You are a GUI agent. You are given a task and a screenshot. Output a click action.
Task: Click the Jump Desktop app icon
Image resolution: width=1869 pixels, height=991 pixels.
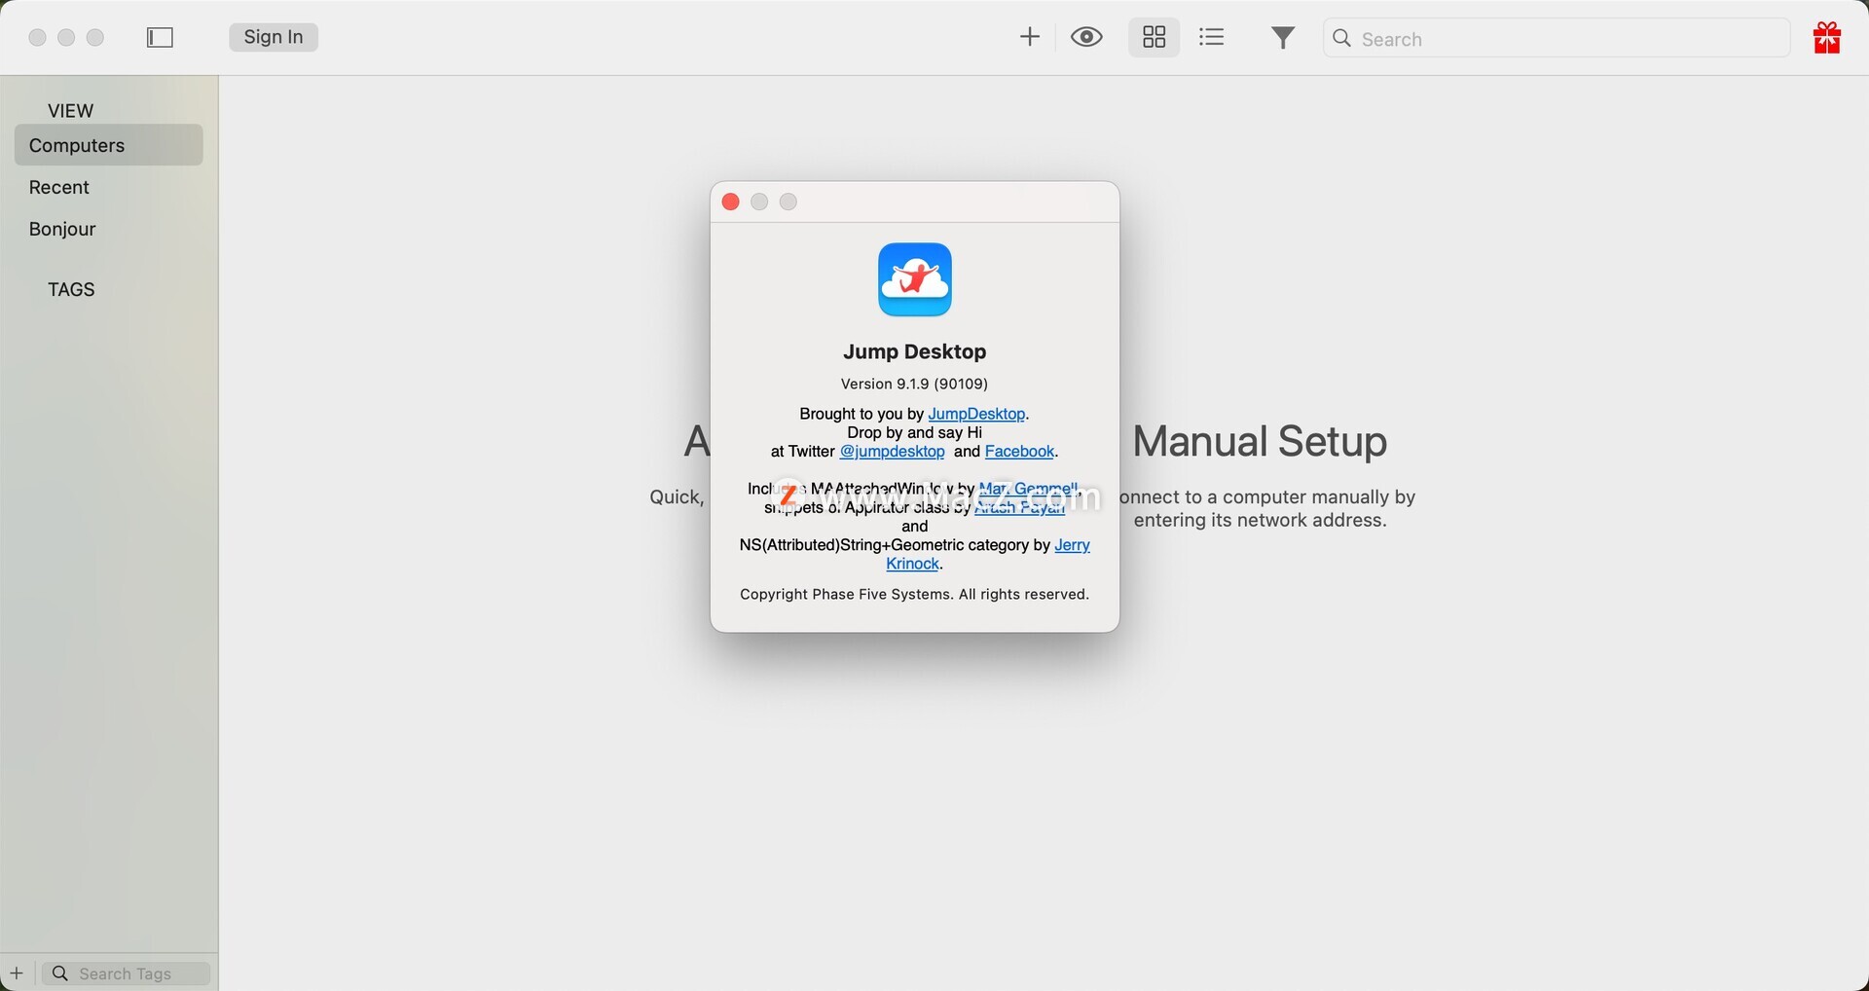pyautogui.click(x=915, y=279)
